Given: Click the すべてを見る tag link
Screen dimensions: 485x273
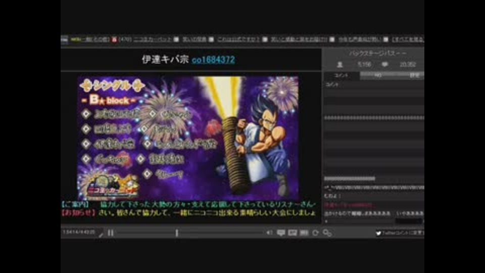Looking at the screenshot, I should pyautogui.click(x=408, y=39).
